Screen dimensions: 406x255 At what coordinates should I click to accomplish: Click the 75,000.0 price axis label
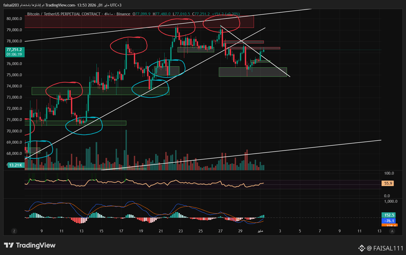(x=14, y=75)
